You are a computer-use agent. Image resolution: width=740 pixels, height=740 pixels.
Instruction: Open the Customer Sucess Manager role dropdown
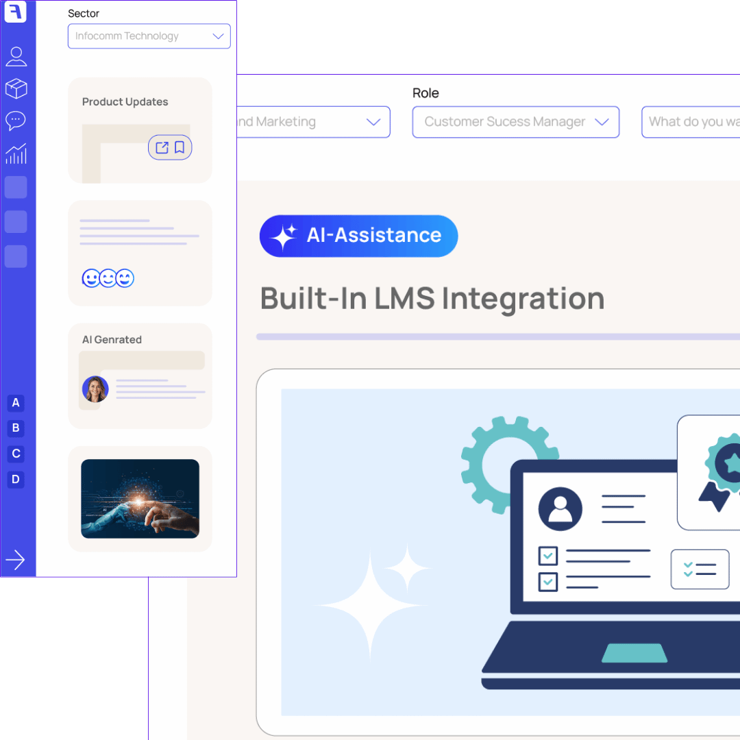pyautogui.click(x=515, y=122)
